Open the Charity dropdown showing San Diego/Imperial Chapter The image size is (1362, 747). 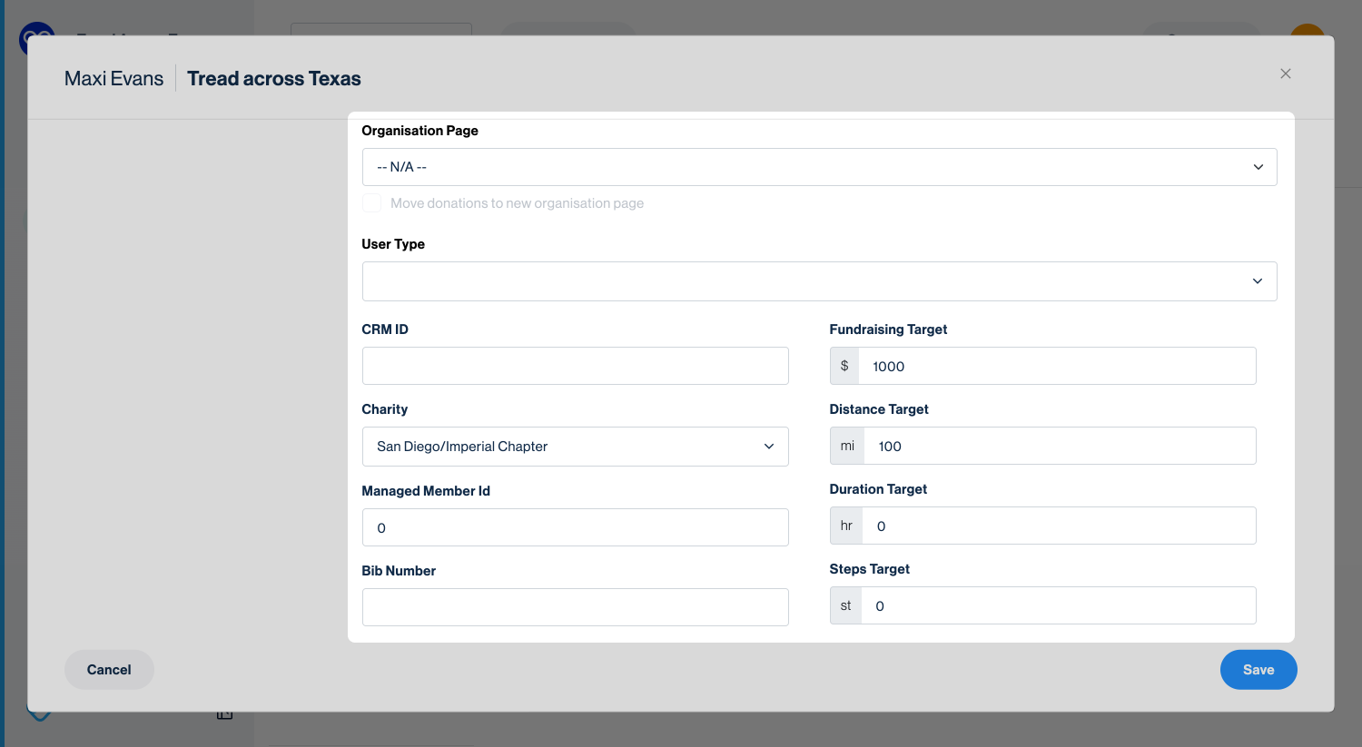click(575, 447)
